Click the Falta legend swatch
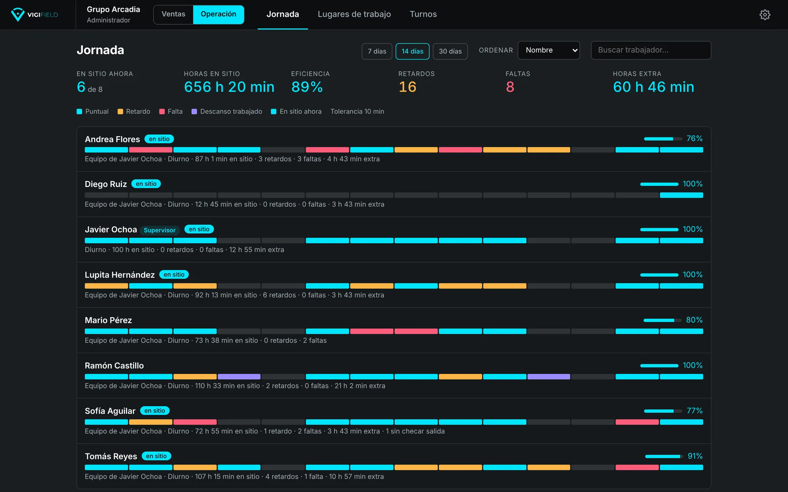 162,112
